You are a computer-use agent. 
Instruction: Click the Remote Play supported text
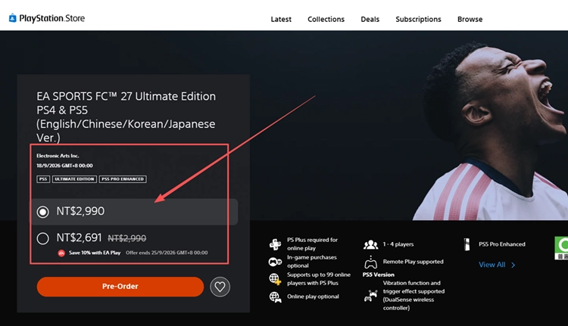pyautogui.click(x=413, y=262)
